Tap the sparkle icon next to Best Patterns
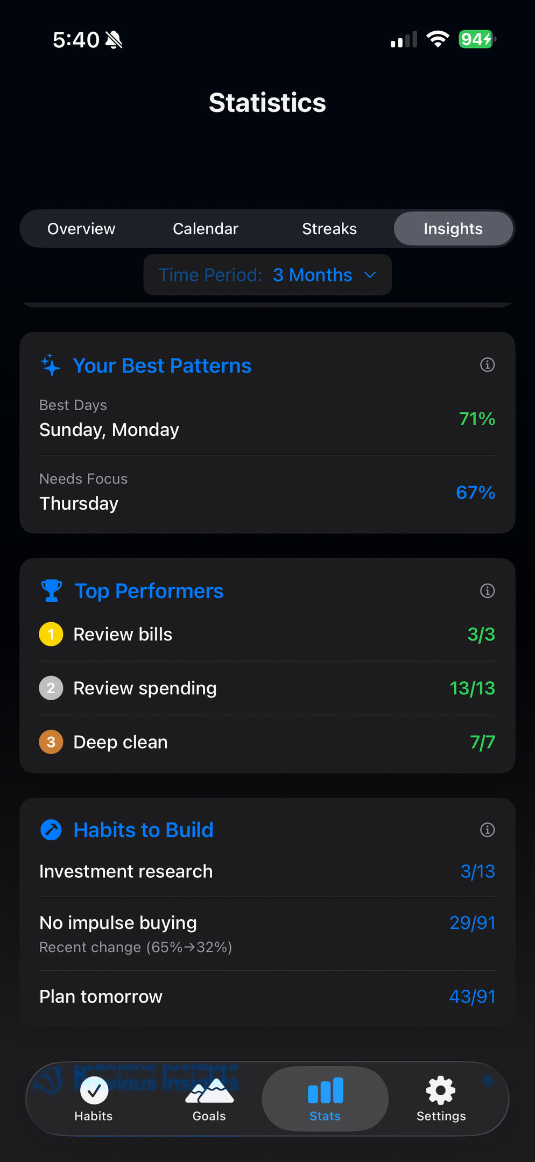 point(51,365)
